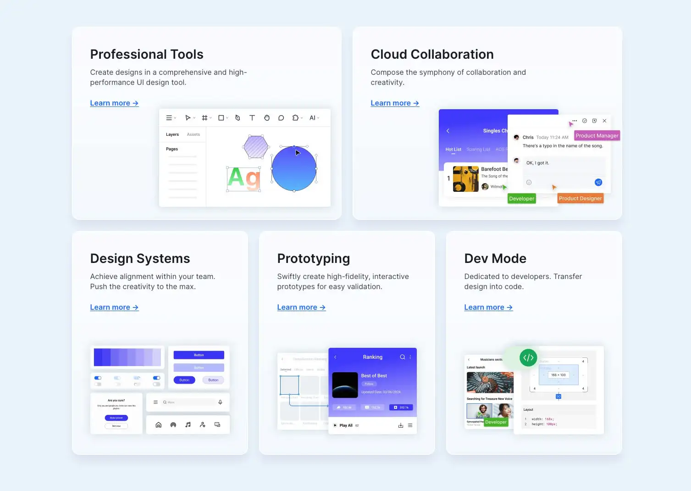
Task: Expand the shape tool dropdown chevron
Action: tap(227, 118)
